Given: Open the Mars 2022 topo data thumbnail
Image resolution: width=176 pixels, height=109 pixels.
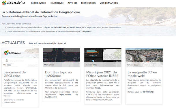Looking at the screenshot, I should click(x=61, y=58).
